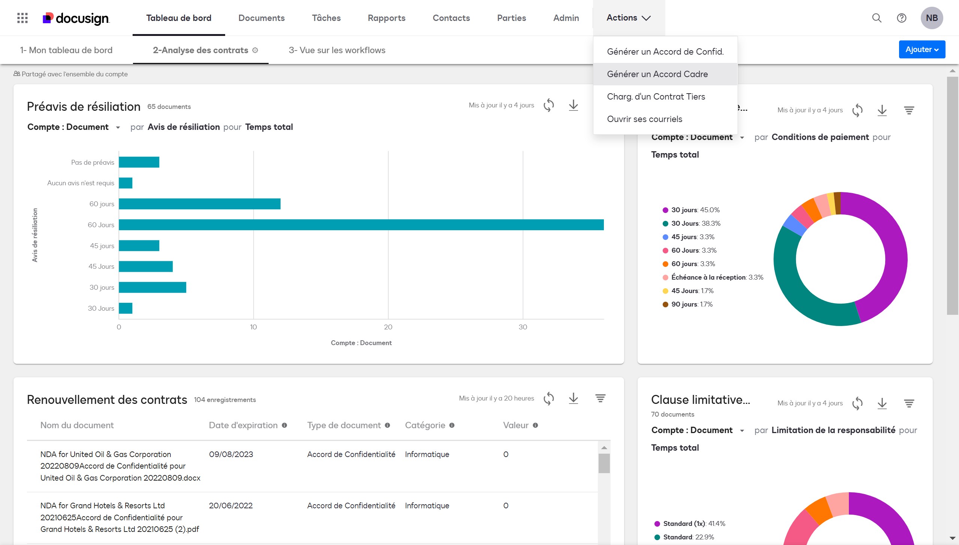Image resolution: width=959 pixels, height=545 pixels.
Task: Choose Charg. d'un Contrat Tiers
Action: (x=665, y=97)
